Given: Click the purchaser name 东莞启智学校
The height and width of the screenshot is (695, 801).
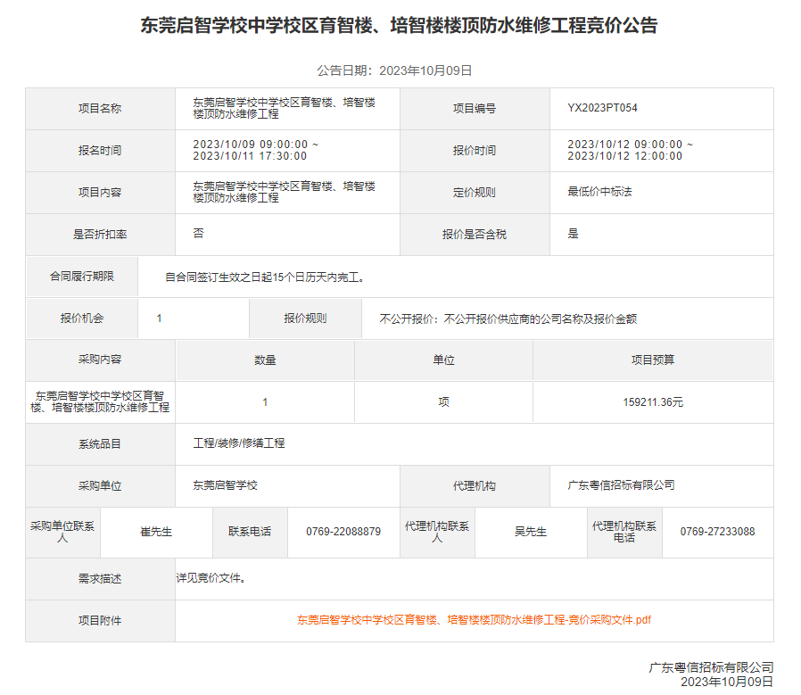Looking at the screenshot, I should click(x=226, y=485).
